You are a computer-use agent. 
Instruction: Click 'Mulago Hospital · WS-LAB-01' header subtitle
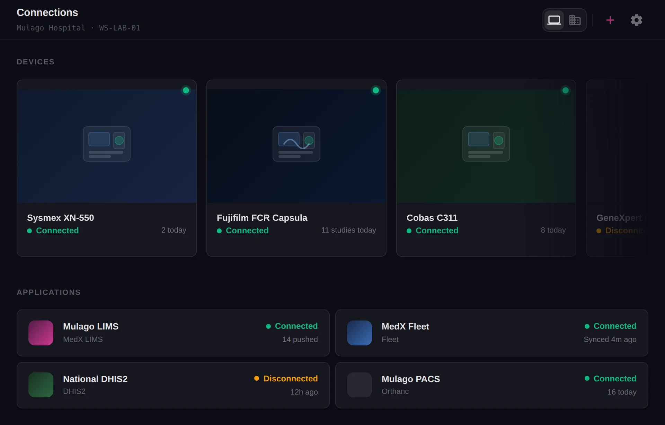[x=79, y=28]
